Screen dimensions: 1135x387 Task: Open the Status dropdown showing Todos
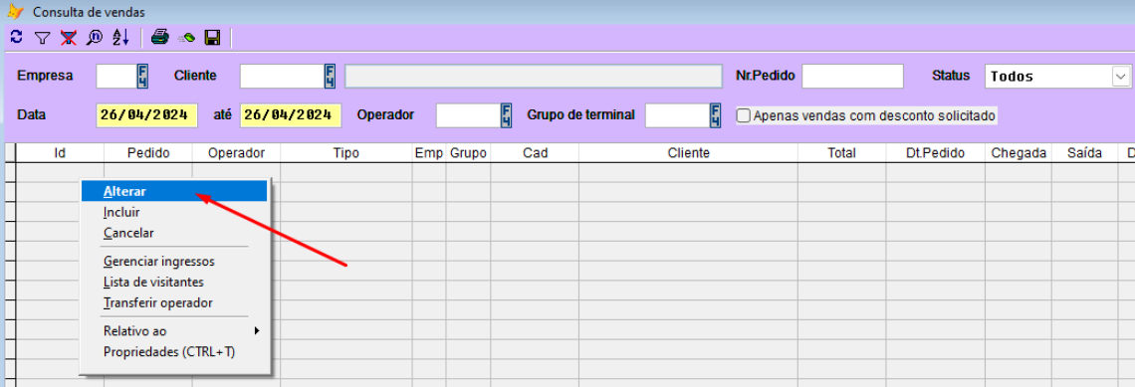[x=1121, y=76]
